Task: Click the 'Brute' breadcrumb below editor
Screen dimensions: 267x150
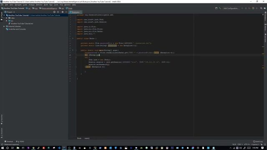Action: [79, 138]
